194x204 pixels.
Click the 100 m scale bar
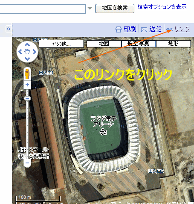pyautogui.click(x=38, y=198)
